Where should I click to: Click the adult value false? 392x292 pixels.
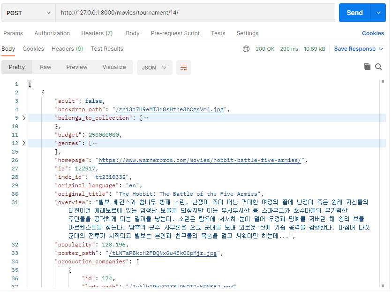coord(93,101)
